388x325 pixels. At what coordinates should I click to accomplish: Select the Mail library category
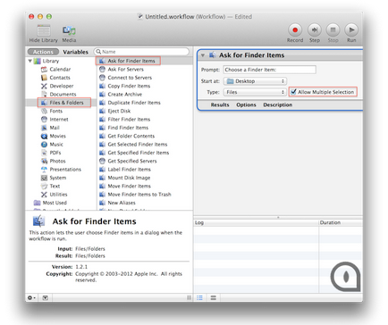(55, 128)
